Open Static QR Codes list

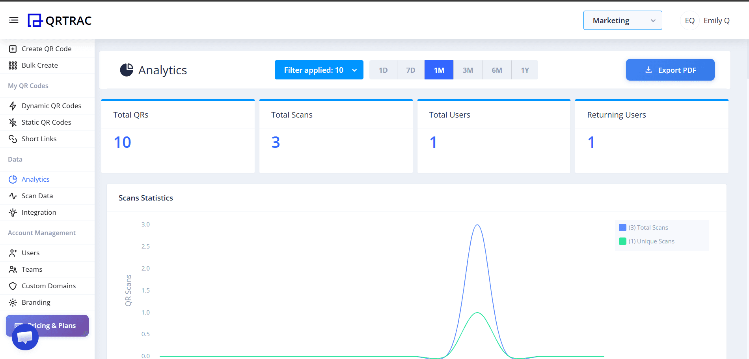47,122
